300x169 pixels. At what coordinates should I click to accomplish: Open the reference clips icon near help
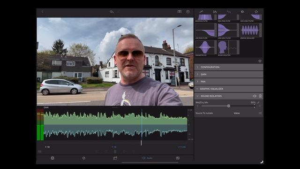coord(180,12)
